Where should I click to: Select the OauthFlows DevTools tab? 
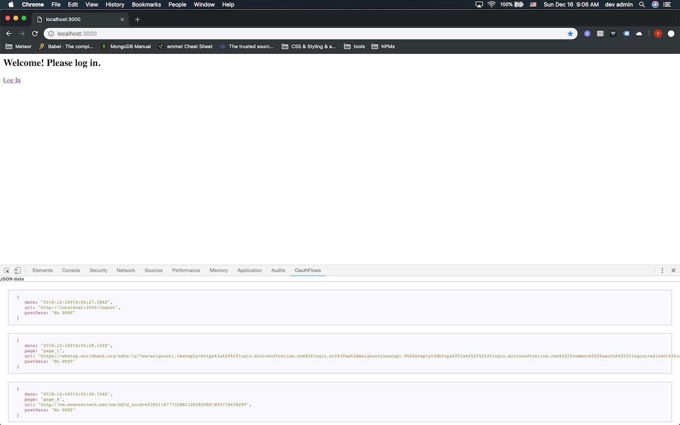pyautogui.click(x=308, y=270)
